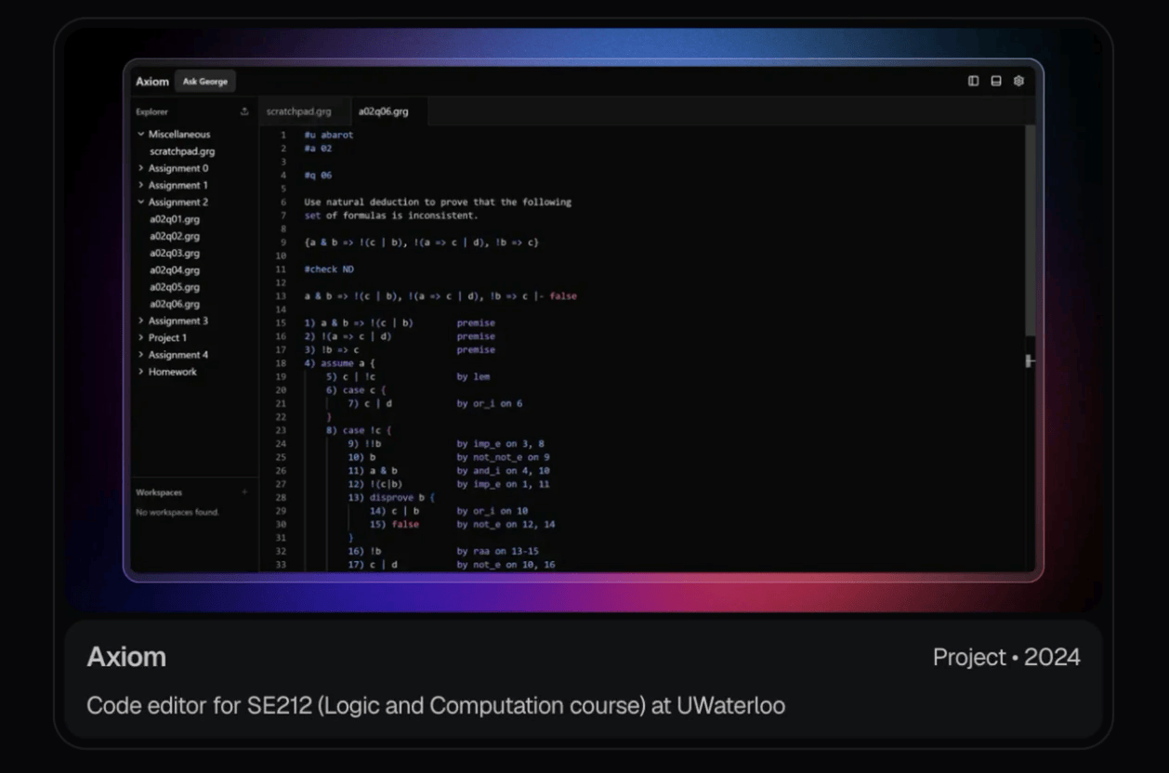The width and height of the screenshot is (1169, 773).
Task: Click the upload icon beside Explorer
Action: pyautogui.click(x=244, y=111)
